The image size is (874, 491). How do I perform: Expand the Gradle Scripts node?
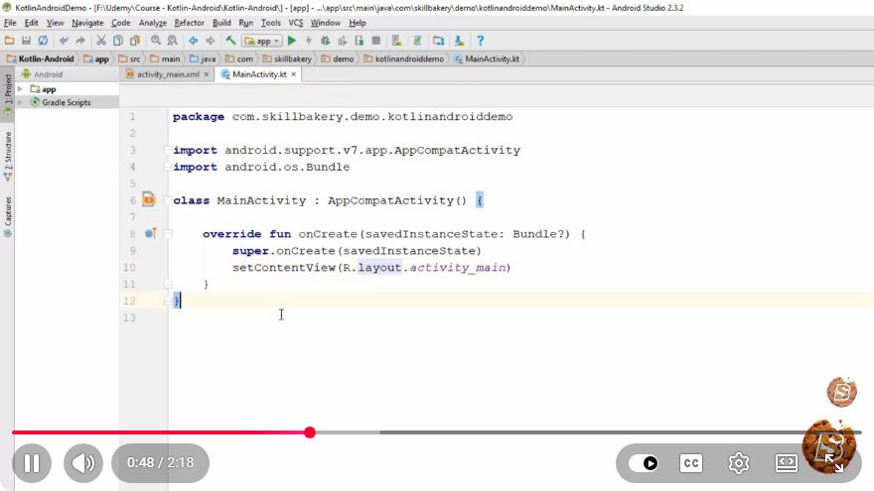20,102
